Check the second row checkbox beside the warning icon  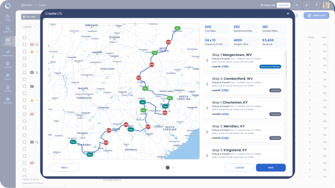coord(25,51)
